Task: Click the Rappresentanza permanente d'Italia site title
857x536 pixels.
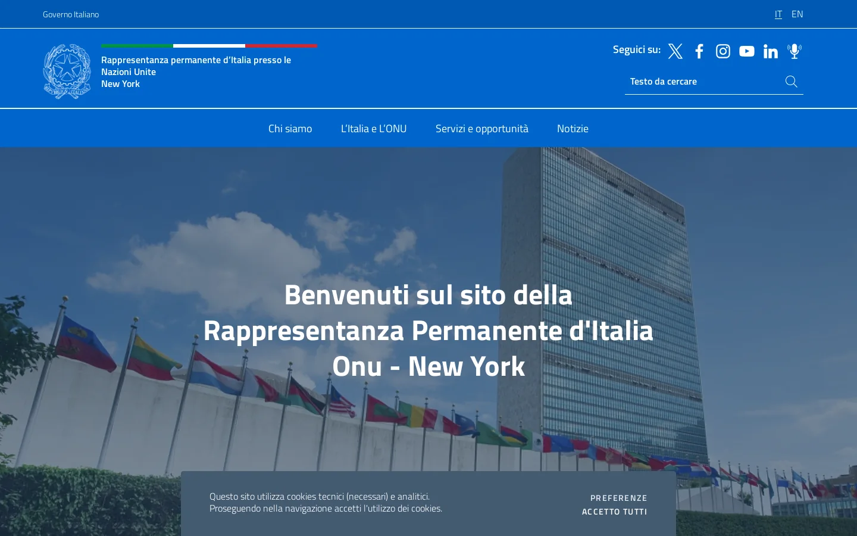Action: [x=196, y=71]
